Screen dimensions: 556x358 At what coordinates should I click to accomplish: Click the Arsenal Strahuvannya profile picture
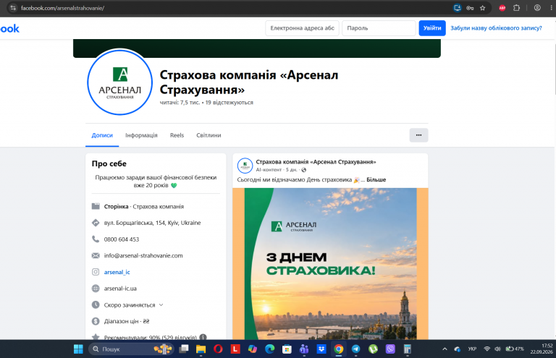pos(120,82)
